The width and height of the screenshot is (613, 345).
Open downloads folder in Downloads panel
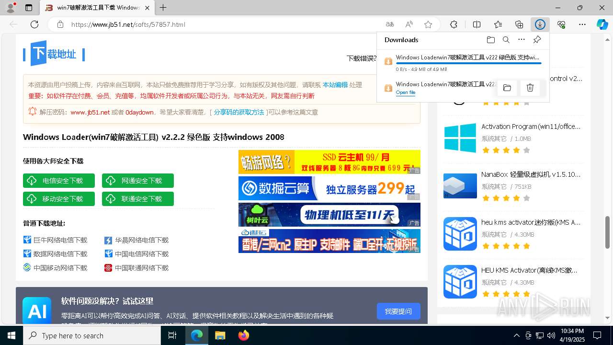point(490,40)
